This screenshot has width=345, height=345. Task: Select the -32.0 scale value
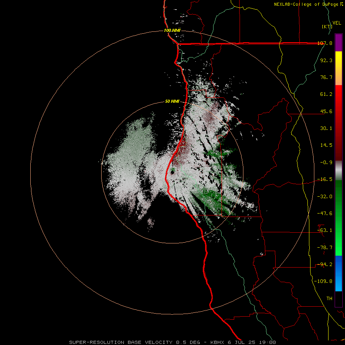(x=325, y=197)
